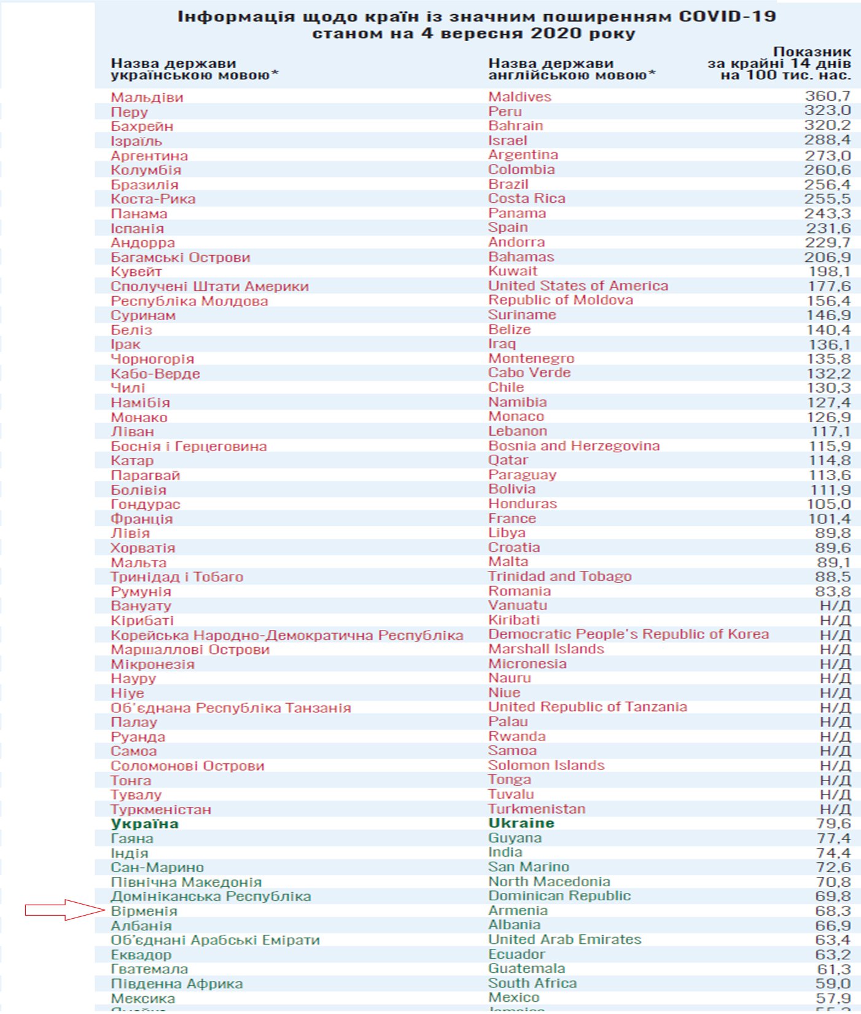Click the English name 'United Arab Emirates'

564,939
